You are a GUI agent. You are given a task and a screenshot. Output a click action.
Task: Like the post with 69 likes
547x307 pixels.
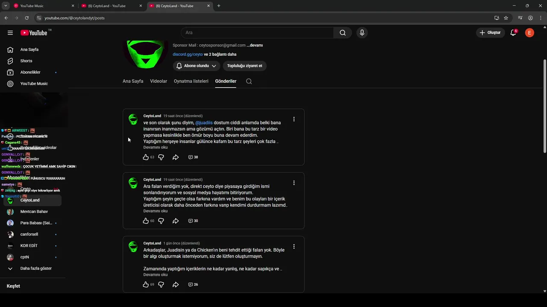tap(146, 284)
